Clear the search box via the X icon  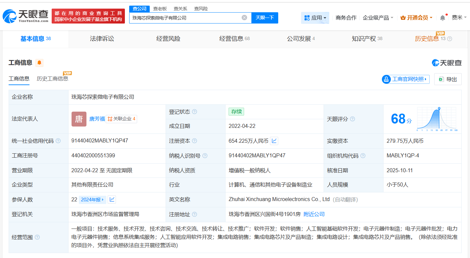[244, 18]
